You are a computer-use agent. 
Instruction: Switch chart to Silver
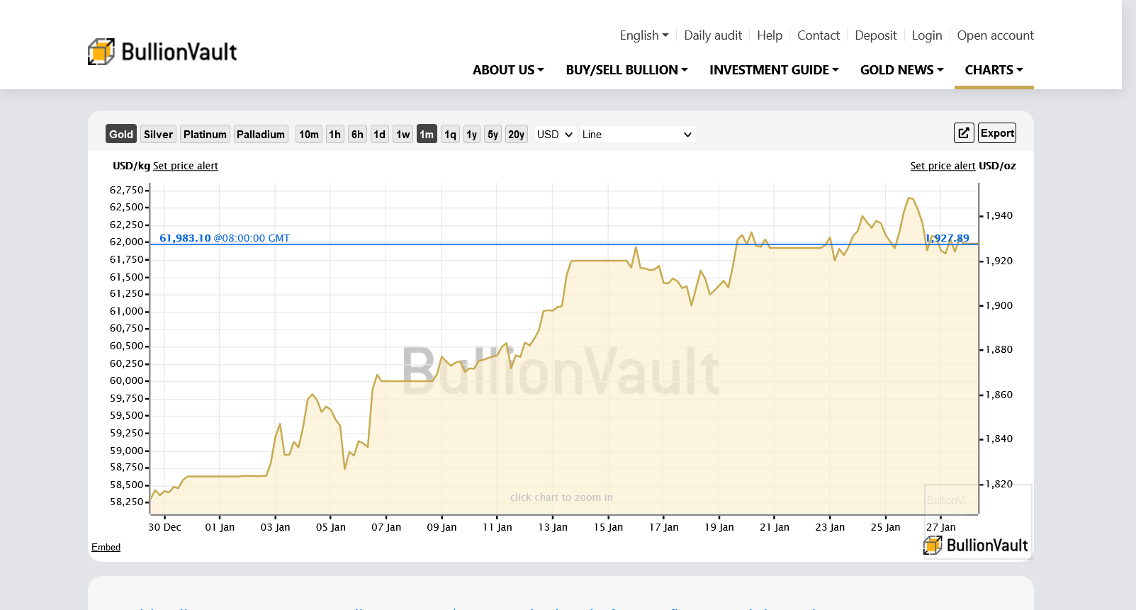point(158,135)
